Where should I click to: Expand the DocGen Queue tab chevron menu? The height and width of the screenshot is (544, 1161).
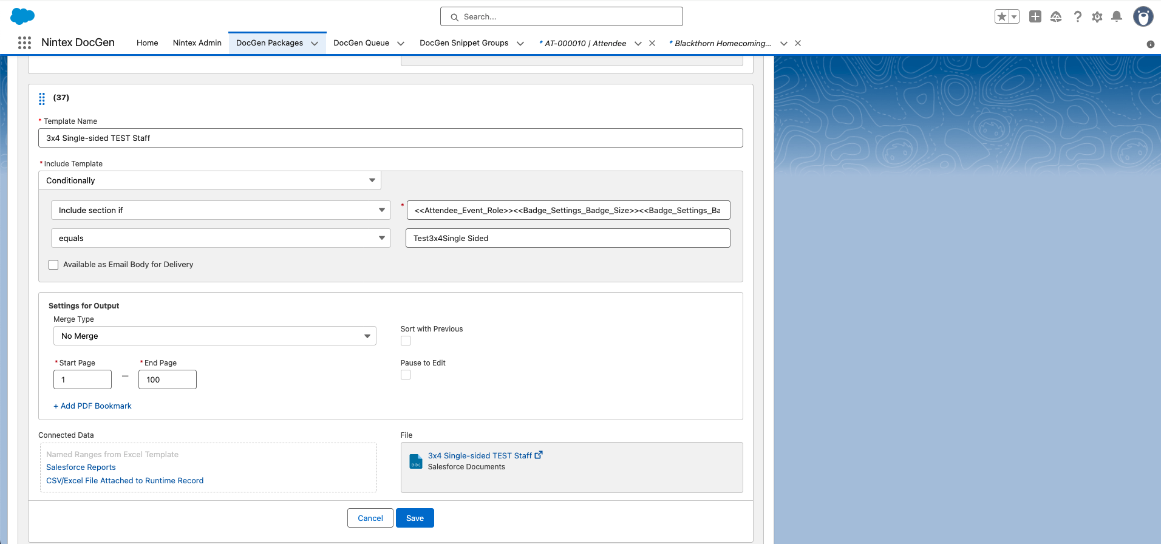click(x=401, y=44)
